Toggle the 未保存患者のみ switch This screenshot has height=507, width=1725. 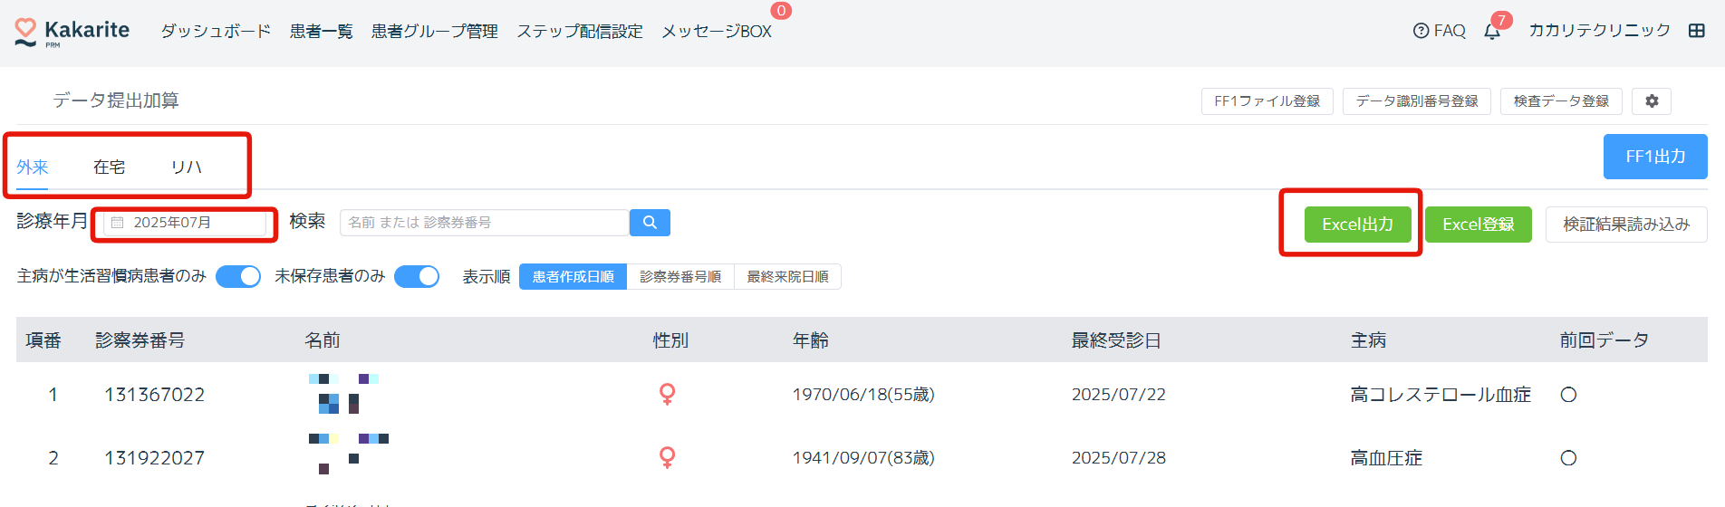click(417, 277)
